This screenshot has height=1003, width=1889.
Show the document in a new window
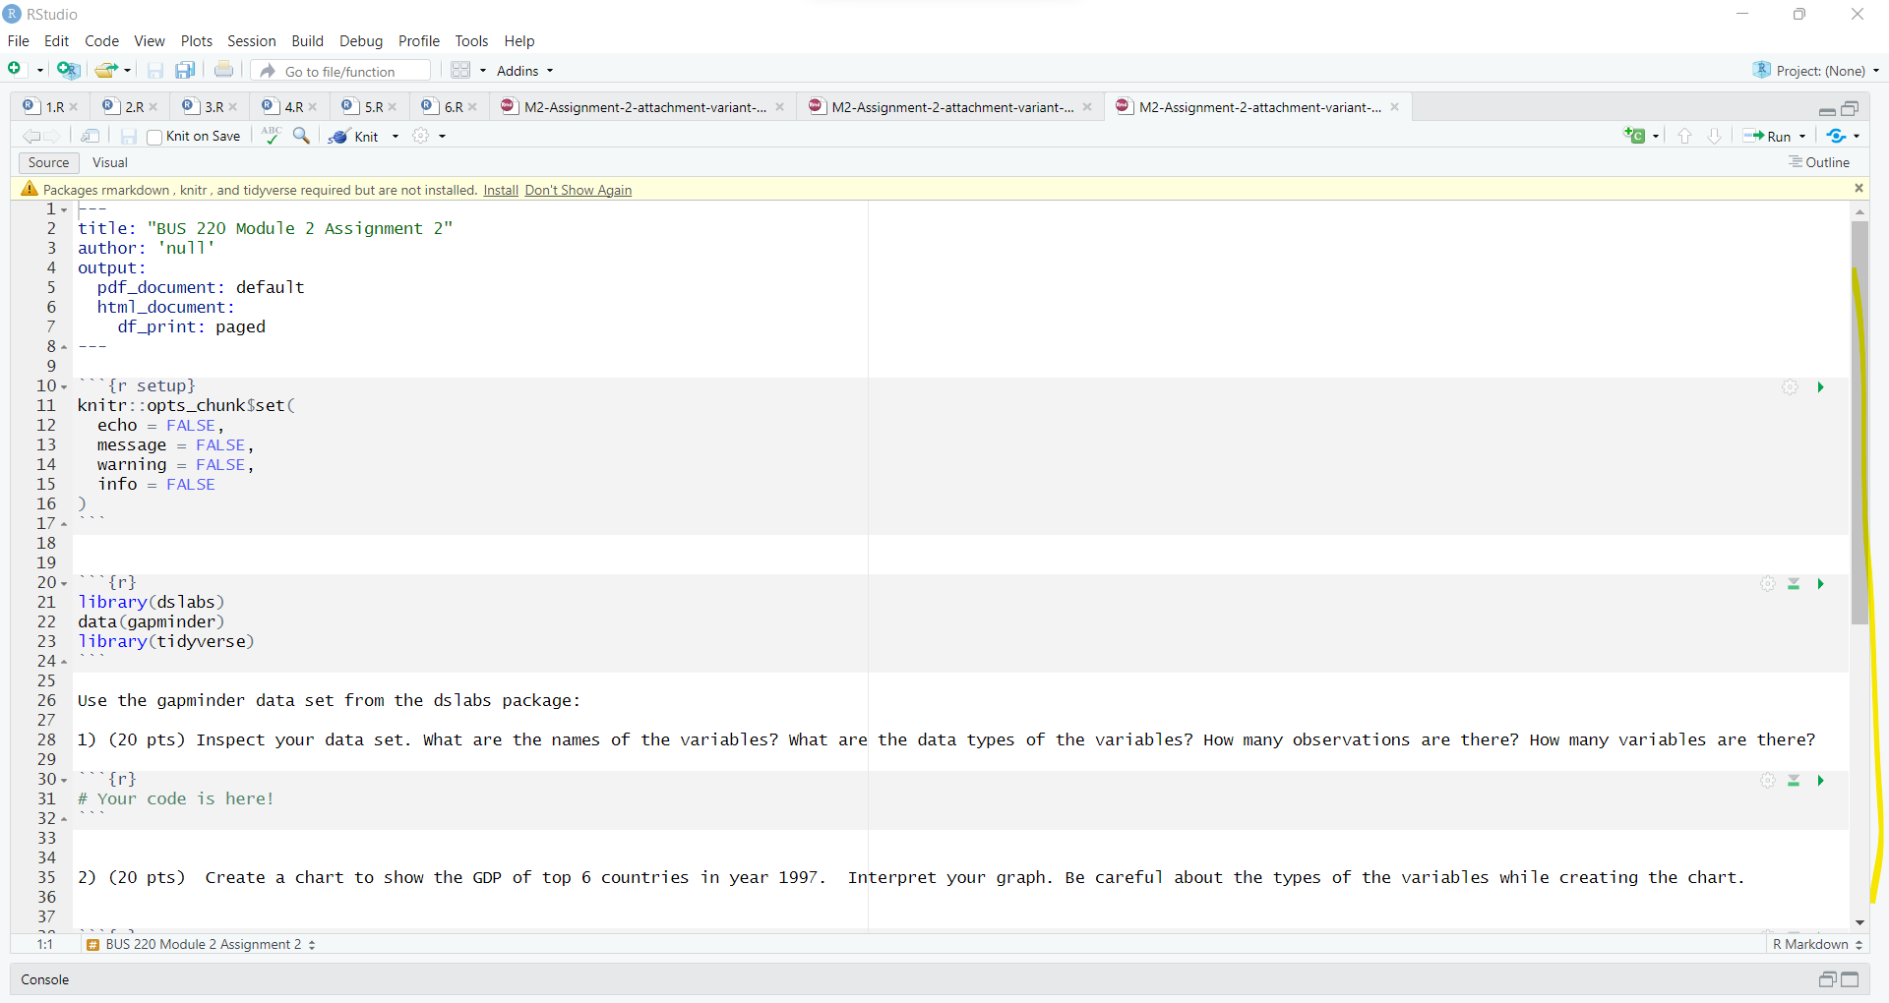(x=90, y=136)
